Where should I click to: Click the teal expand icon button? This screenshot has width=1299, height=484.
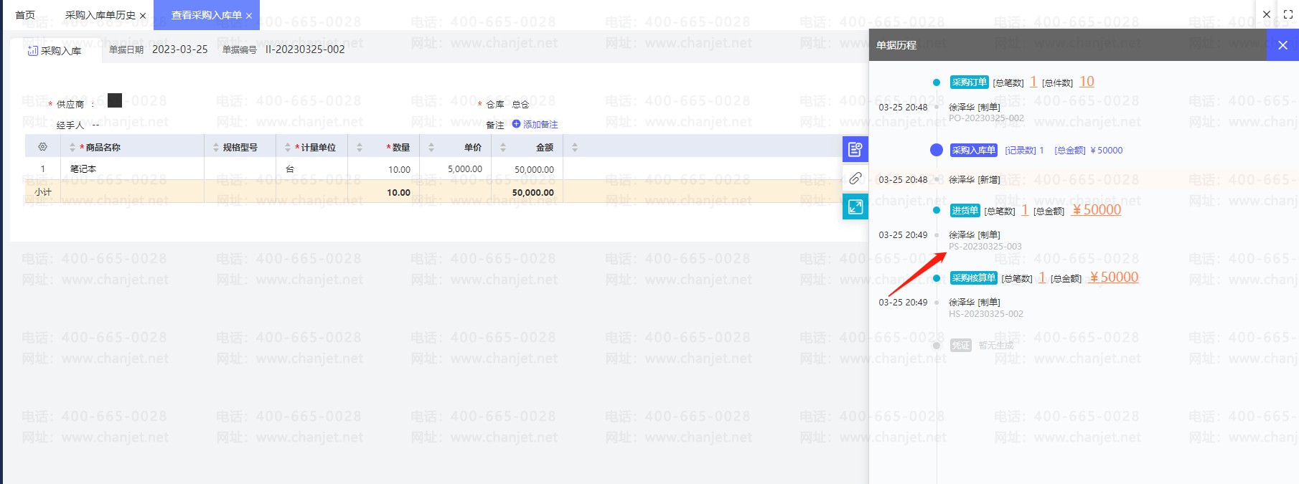click(855, 207)
